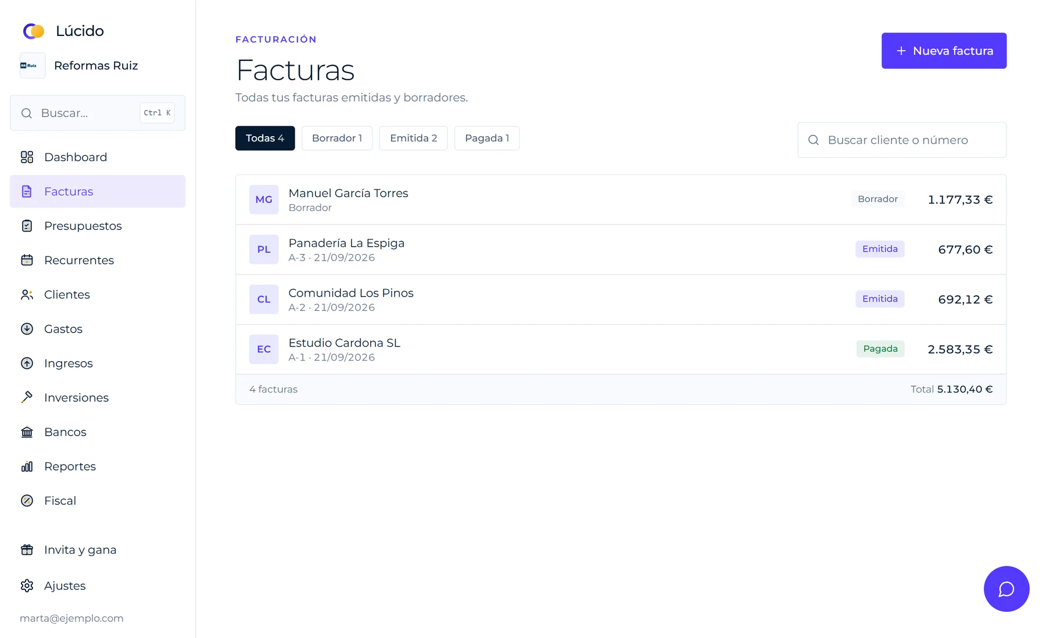Go to Fiscal section
The width and height of the screenshot is (1046, 638).
coord(98,500)
